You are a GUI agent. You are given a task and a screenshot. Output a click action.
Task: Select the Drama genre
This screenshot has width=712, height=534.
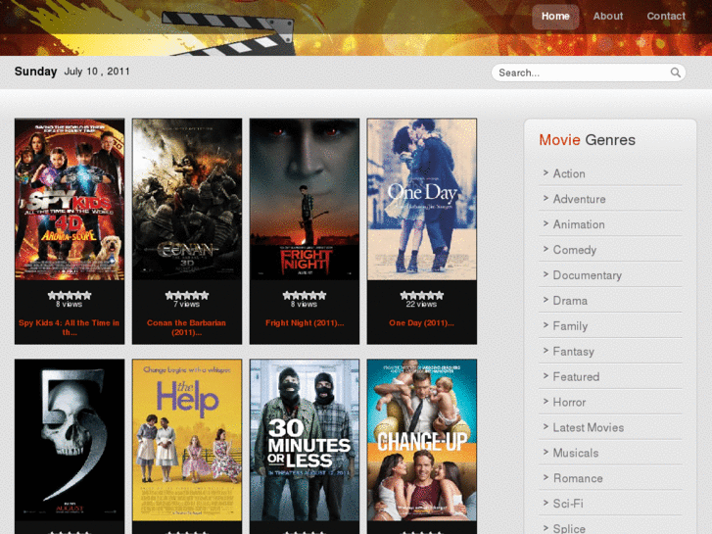point(570,301)
